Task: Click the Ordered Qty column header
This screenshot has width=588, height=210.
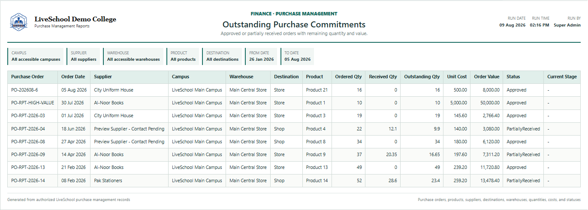Action: click(348, 77)
